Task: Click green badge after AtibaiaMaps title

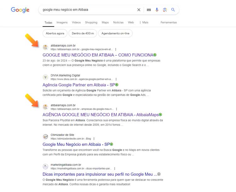Action: coord(160,115)
